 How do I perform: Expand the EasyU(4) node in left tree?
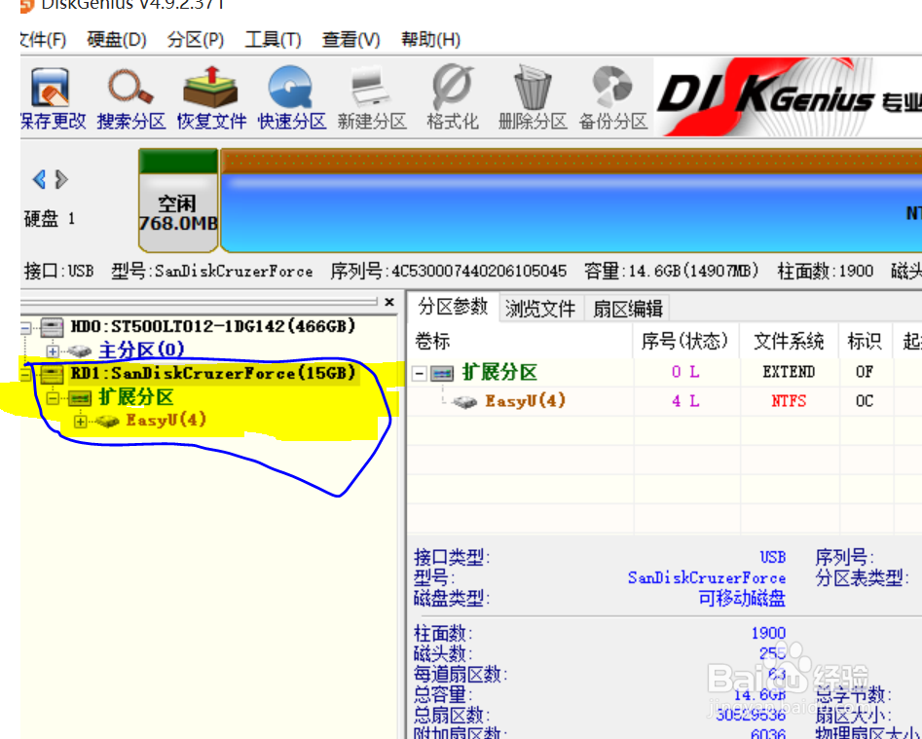pos(81,422)
